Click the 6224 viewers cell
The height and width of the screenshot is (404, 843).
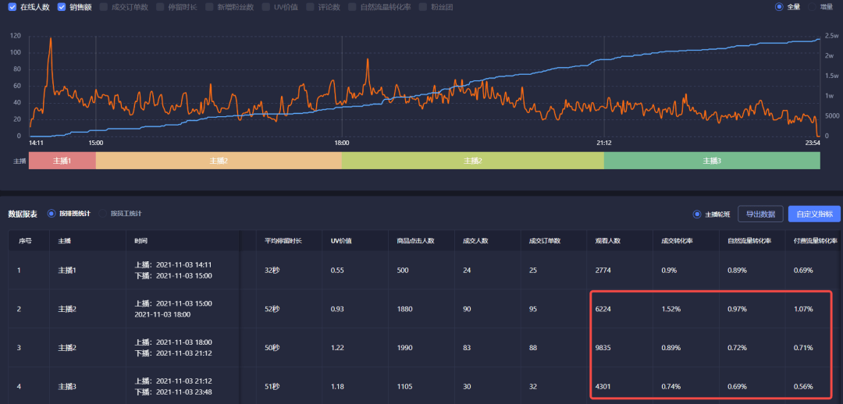click(603, 309)
